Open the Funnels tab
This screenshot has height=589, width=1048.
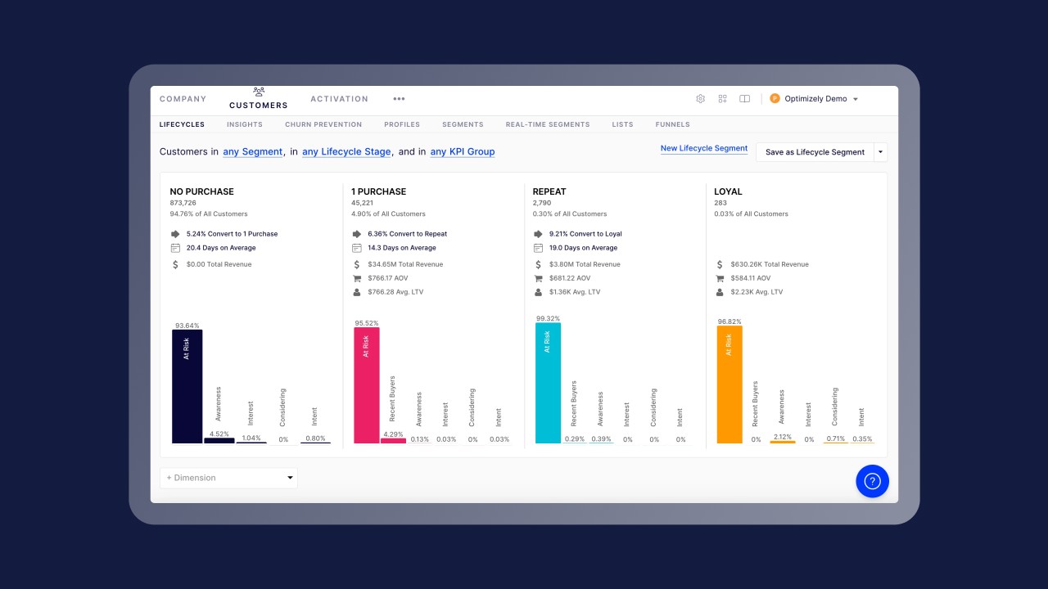coord(673,124)
